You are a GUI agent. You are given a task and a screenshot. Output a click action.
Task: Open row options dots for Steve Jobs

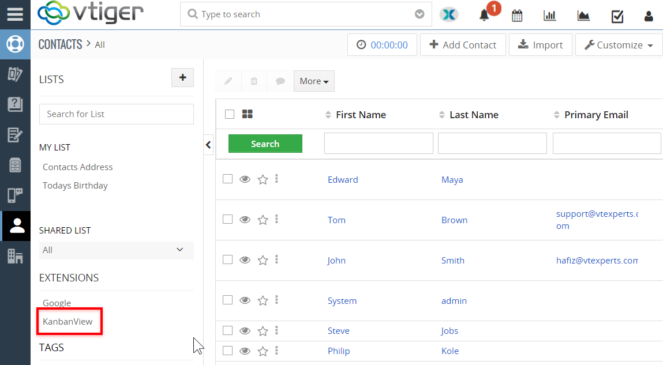pyautogui.click(x=276, y=330)
